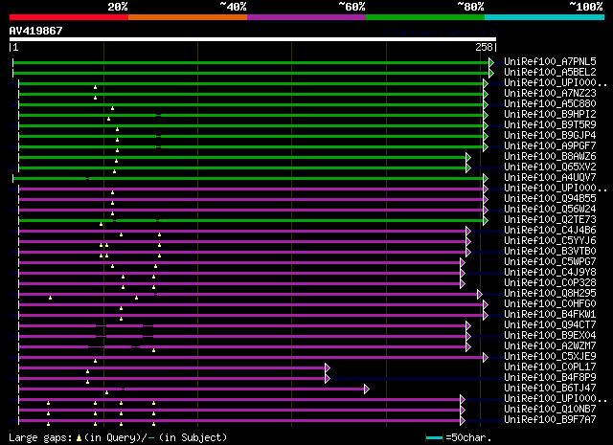
Task: Click the red 20% segment of identity scale
Action: click(x=69, y=17)
